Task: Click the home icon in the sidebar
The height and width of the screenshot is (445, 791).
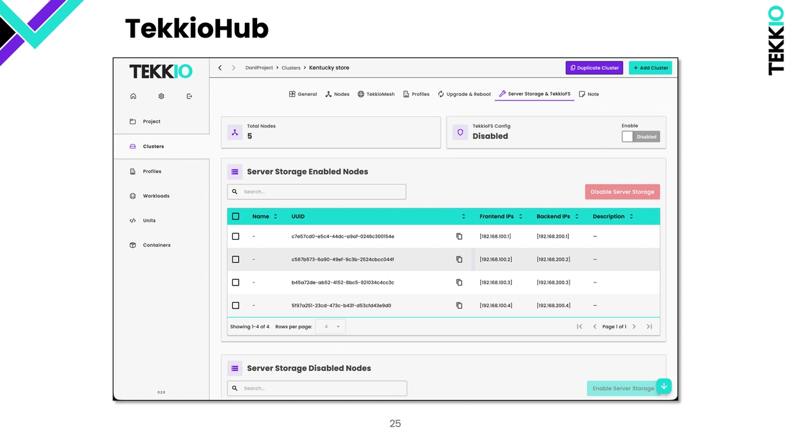Action: (133, 96)
